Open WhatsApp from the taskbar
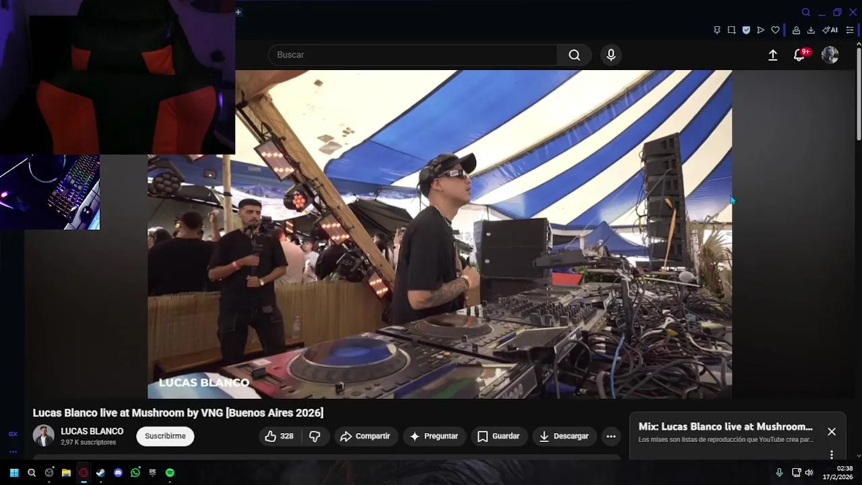862x485 pixels. pyautogui.click(x=135, y=473)
